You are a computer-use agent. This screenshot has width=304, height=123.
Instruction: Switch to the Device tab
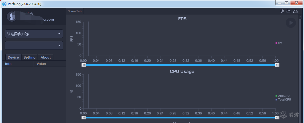point(13,57)
